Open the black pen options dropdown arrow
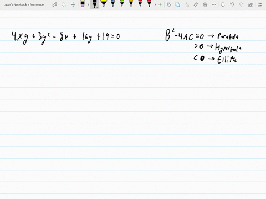266x199 pixels. [x=98, y=7]
